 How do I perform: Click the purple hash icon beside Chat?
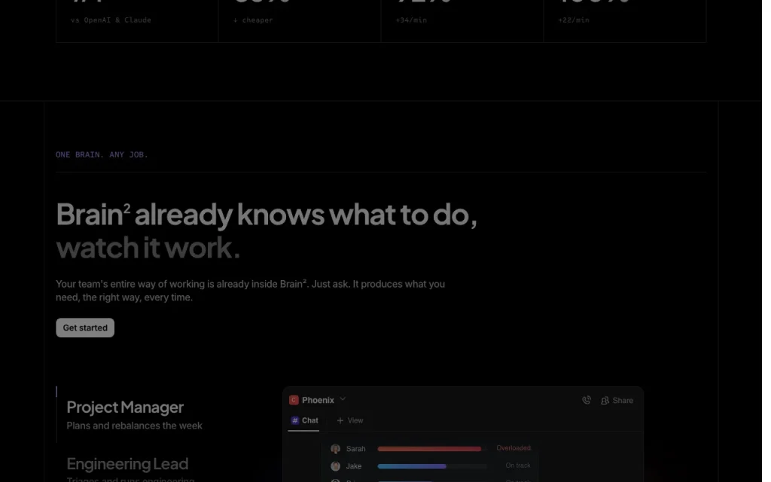[294, 420]
